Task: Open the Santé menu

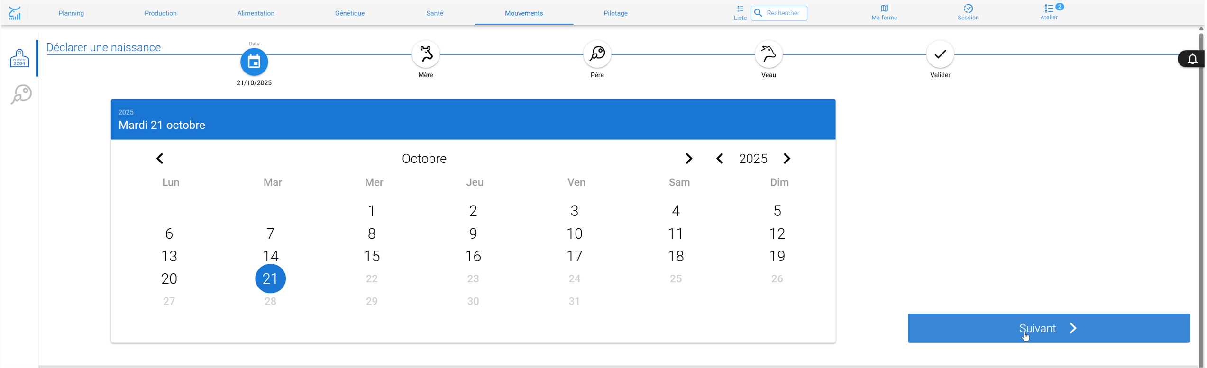Action: tap(435, 13)
